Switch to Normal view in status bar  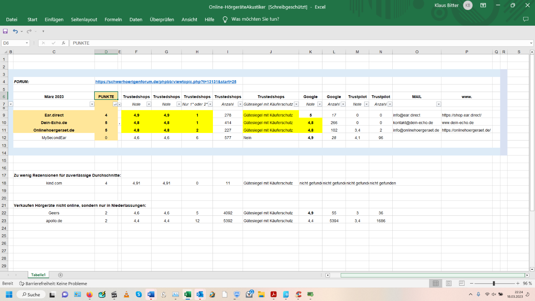435,283
